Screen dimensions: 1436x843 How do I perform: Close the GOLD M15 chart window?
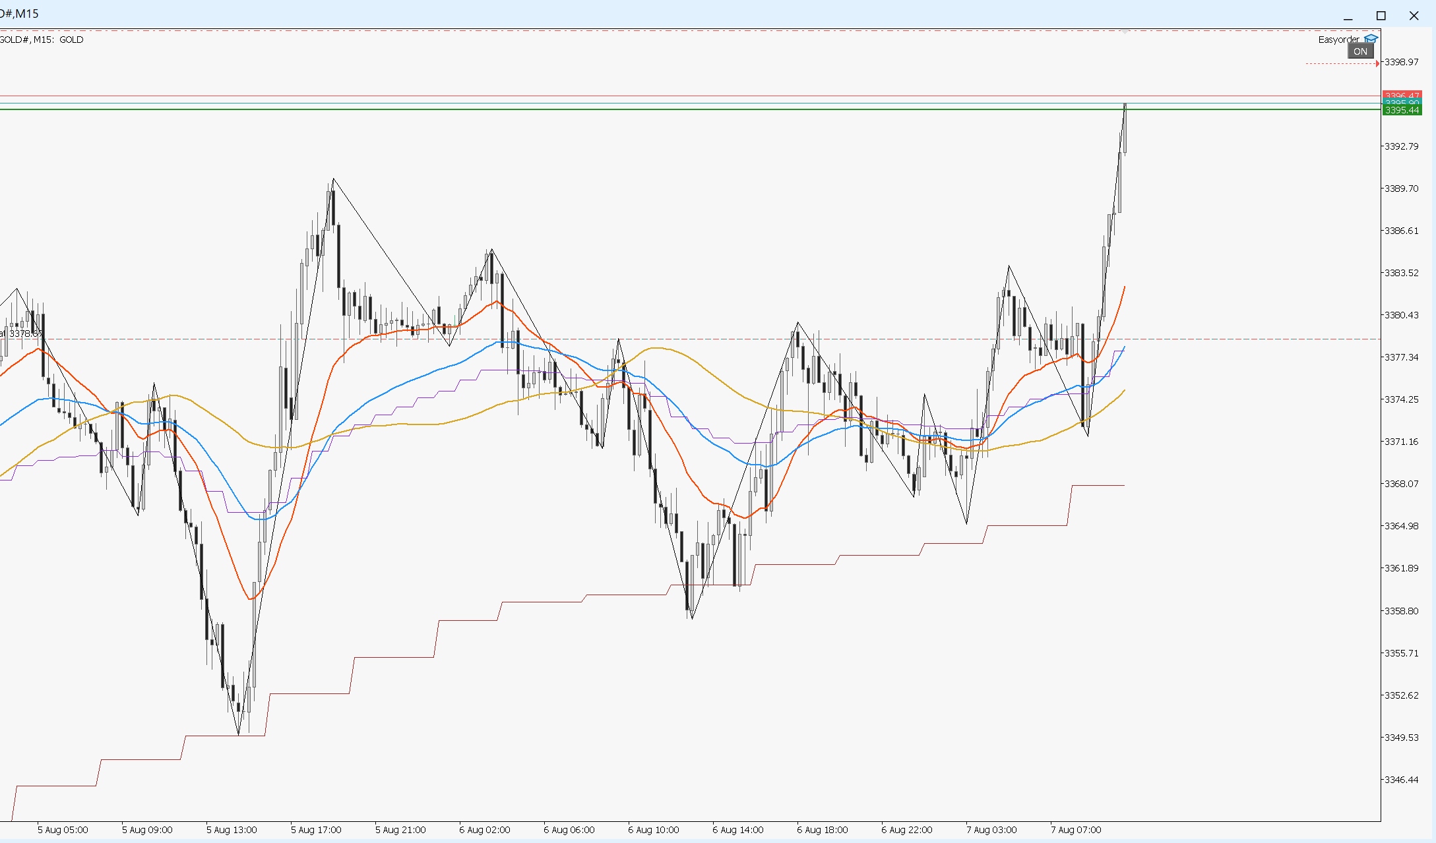1414,16
